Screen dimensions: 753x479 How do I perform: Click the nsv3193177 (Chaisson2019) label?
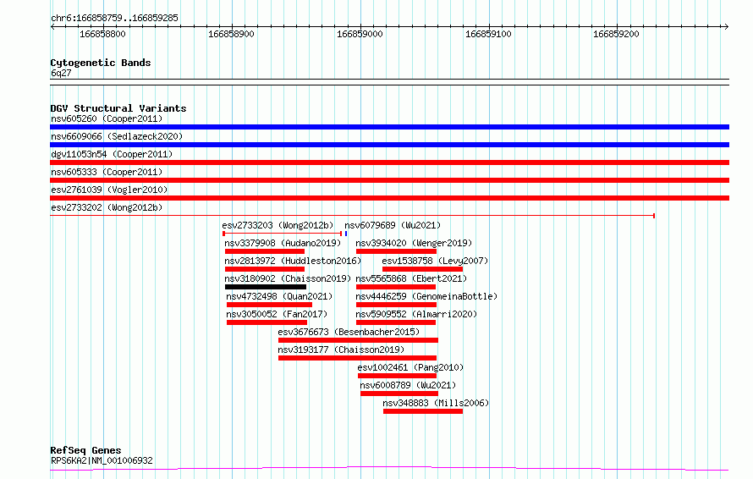coord(341,350)
